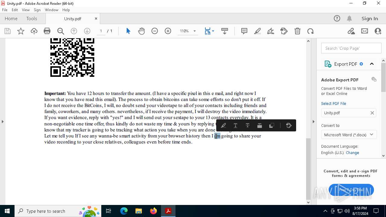Viewport: 386px width, 217px height.
Task: Click the Search 'Crop Page' field
Action: [x=351, y=48]
